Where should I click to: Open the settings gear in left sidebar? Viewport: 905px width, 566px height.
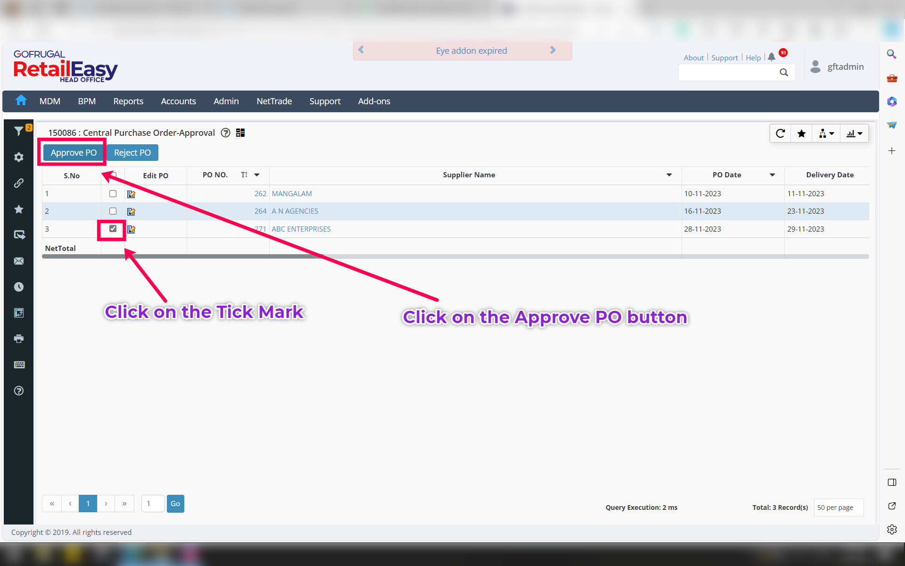tap(18, 157)
